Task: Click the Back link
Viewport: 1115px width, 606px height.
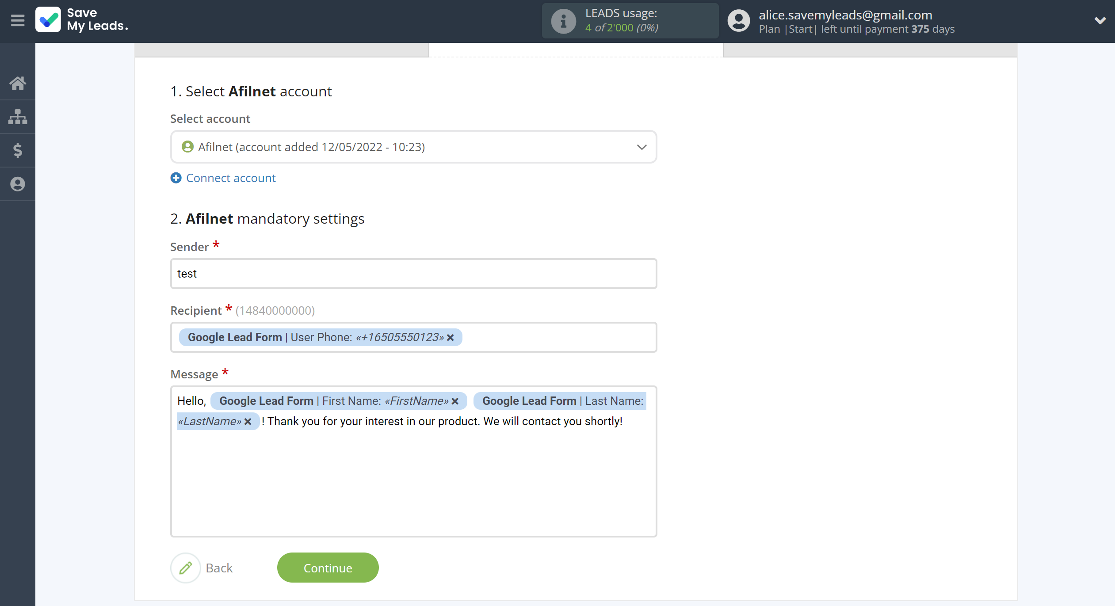Action: pos(219,568)
